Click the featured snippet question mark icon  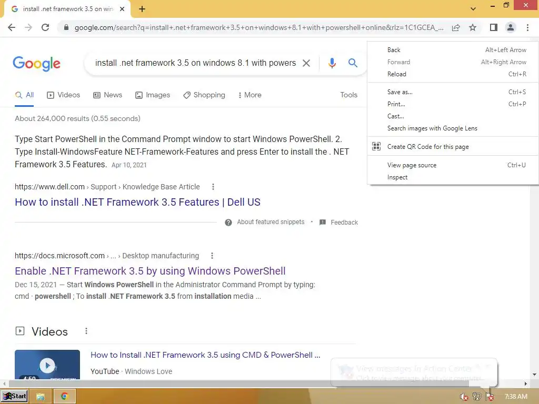228,223
